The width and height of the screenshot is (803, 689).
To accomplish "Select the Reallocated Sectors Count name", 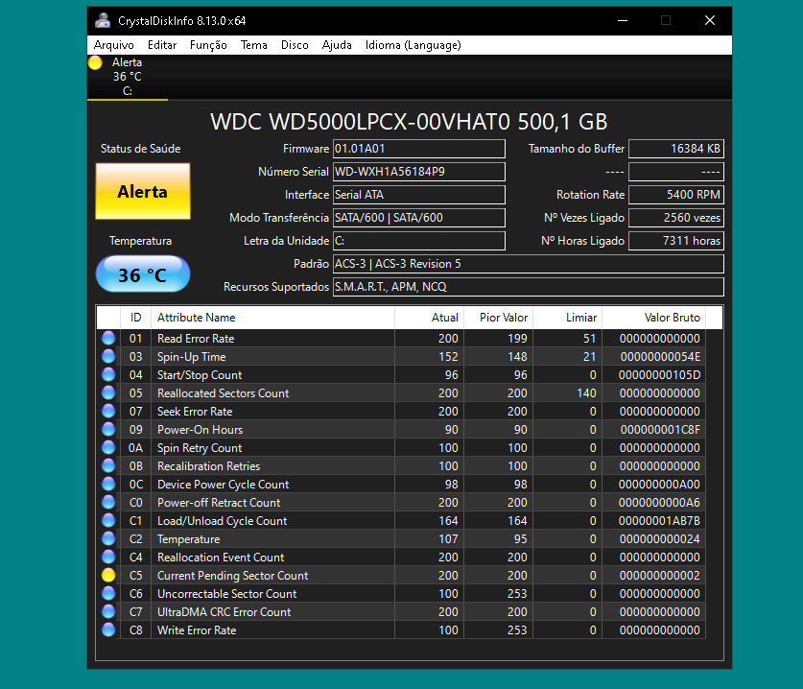I will pyautogui.click(x=223, y=392).
